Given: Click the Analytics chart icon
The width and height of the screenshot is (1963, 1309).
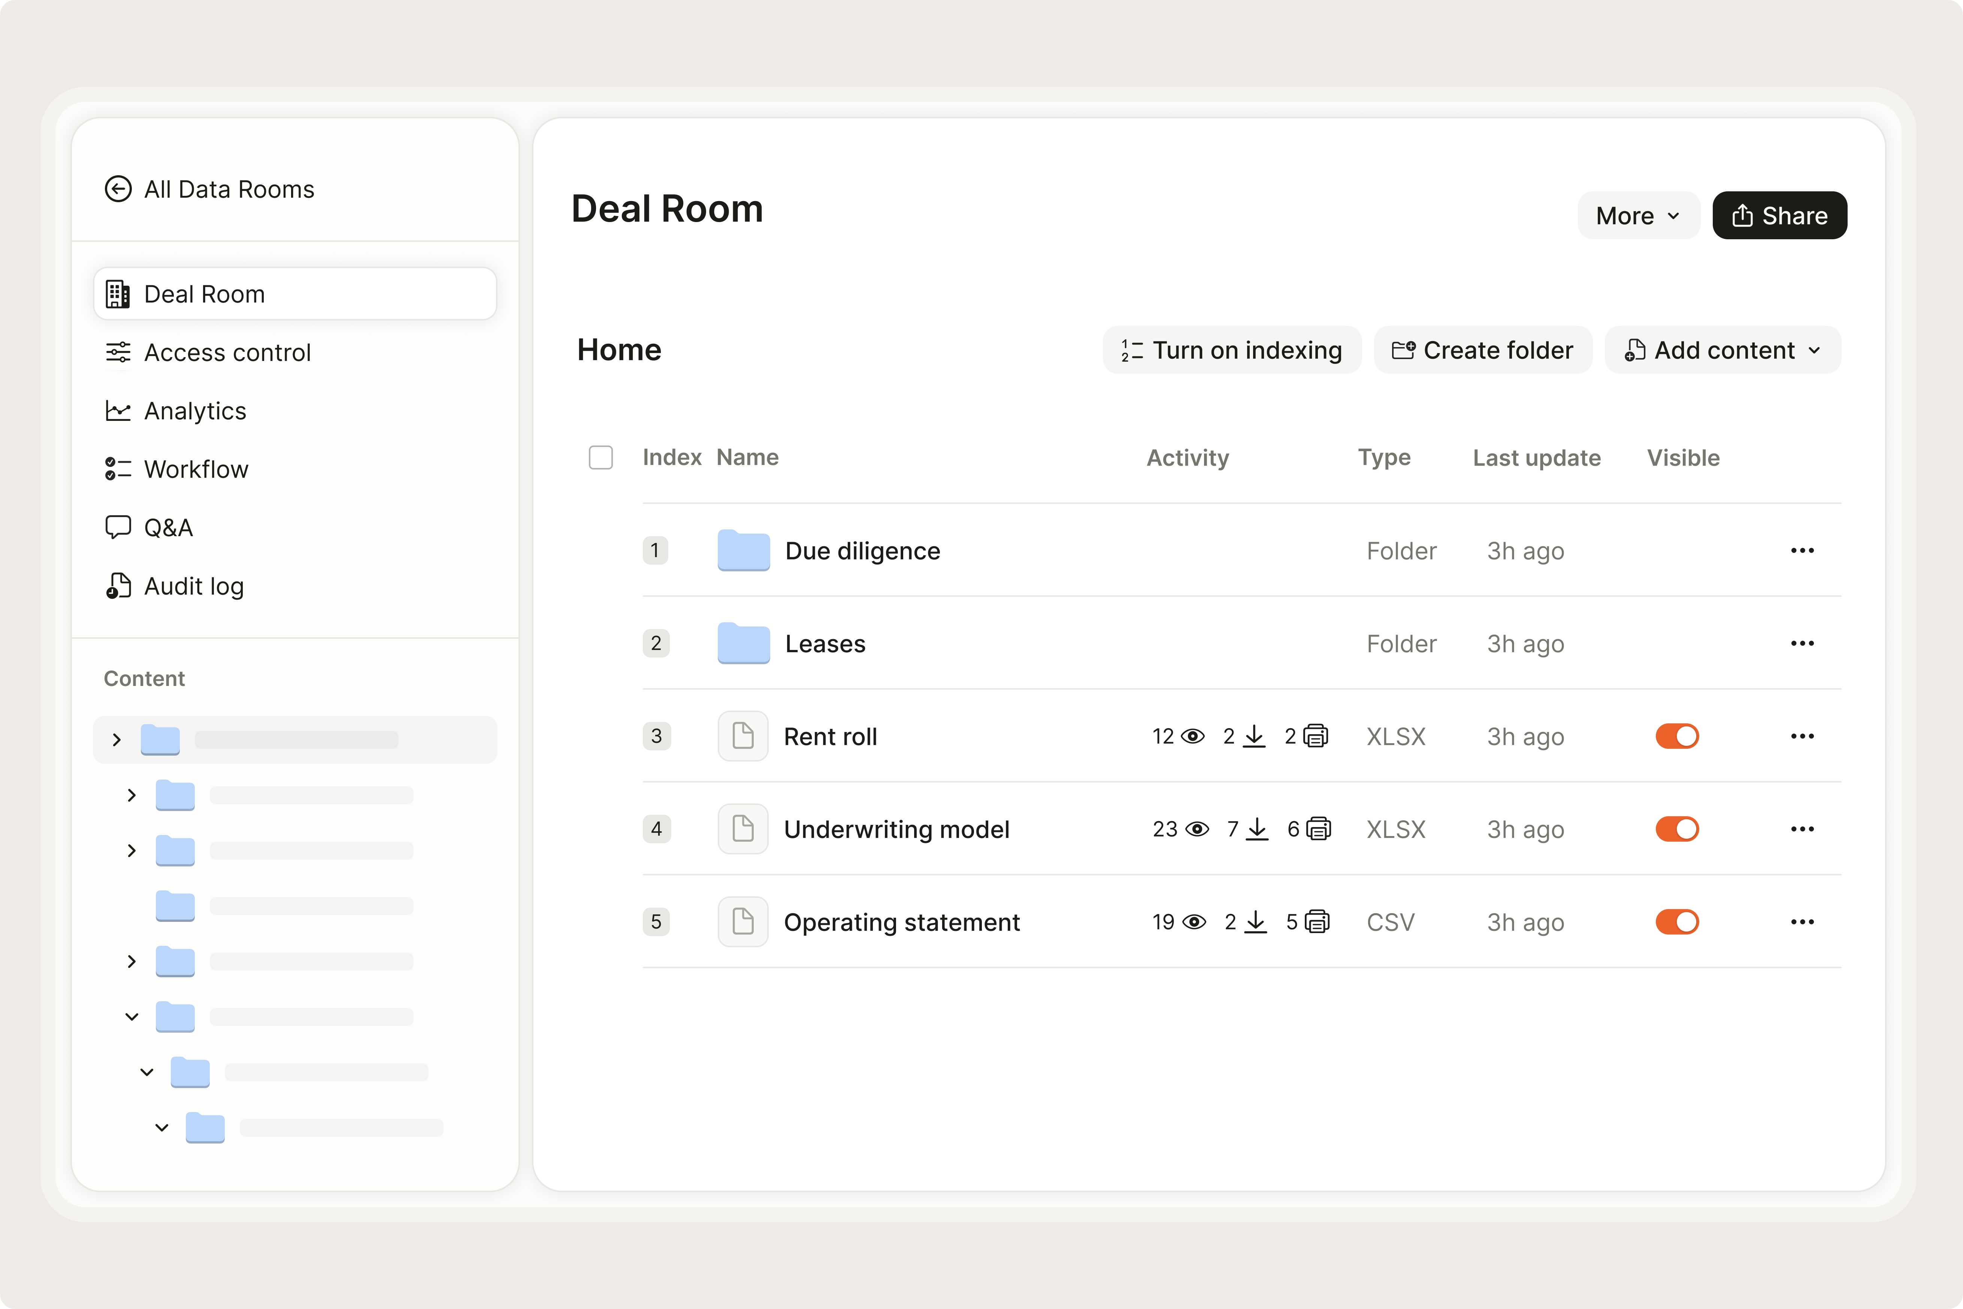Looking at the screenshot, I should pyautogui.click(x=118, y=411).
